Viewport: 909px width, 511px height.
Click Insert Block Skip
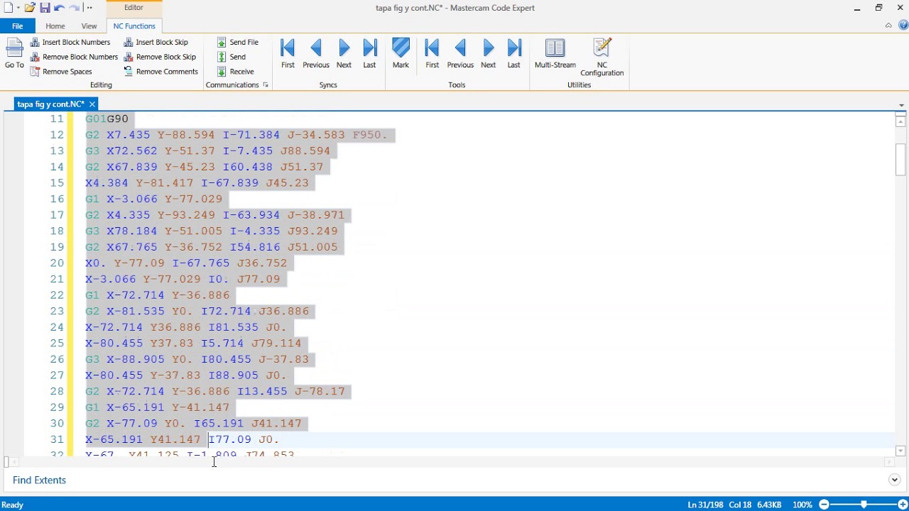pos(156,42)
